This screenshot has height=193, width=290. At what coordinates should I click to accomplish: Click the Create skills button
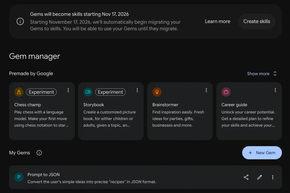257,22
